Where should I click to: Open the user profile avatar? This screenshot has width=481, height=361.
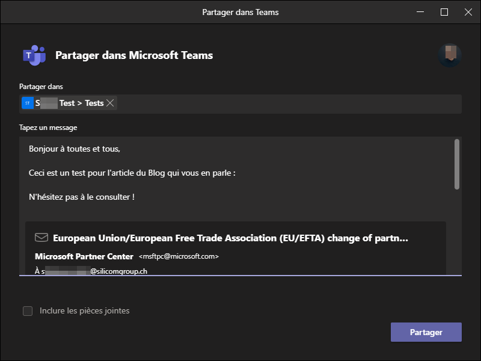450,55
